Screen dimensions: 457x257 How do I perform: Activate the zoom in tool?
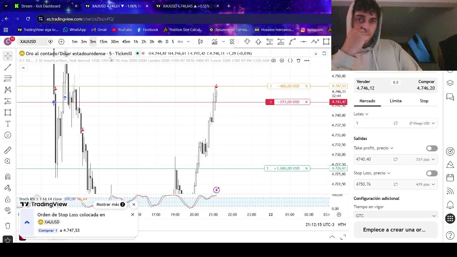click(8, 162)
